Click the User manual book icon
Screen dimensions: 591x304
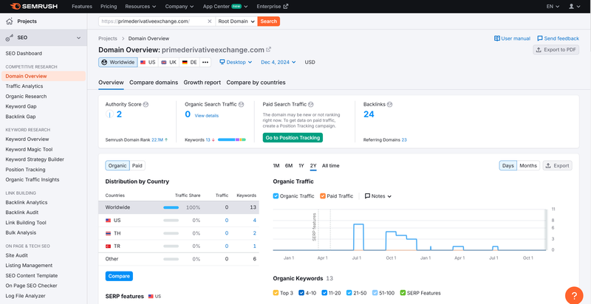(x=496, y=38)
